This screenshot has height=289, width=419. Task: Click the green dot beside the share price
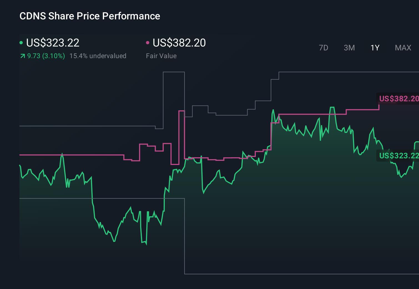point(21,43)
